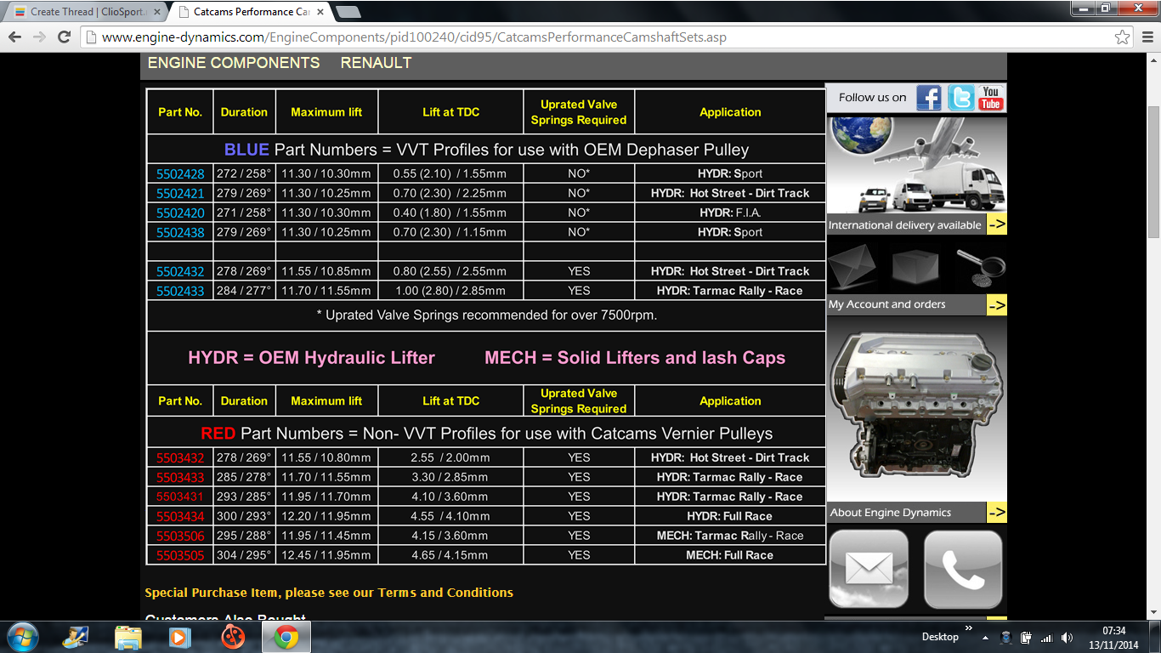Viewport: 1161px width, 653px height.
Task: Open blue part number 5502428 link
Action: 180,174
